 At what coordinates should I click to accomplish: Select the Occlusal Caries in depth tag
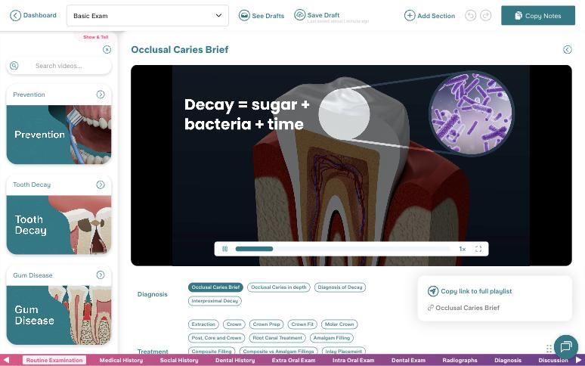(x=279, y=287)
